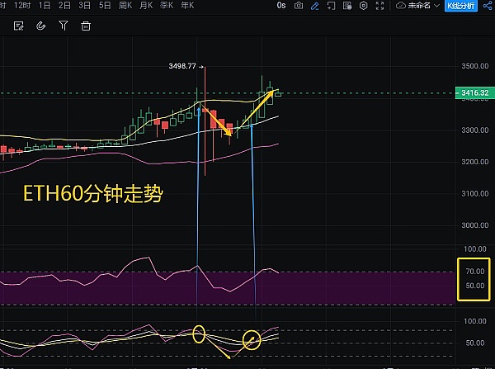The height and width of the screenshot is (369, 495).
Task: Switch to 周K interval
Action: 125,5
